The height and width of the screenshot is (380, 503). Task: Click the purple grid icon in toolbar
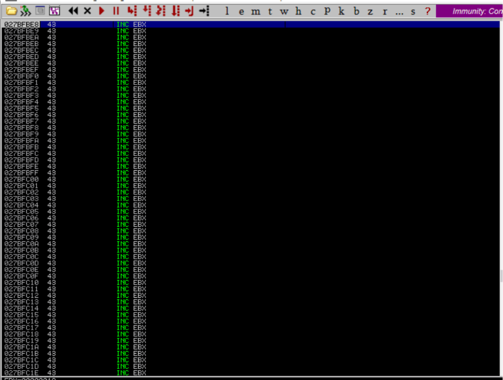coord(55,11)
